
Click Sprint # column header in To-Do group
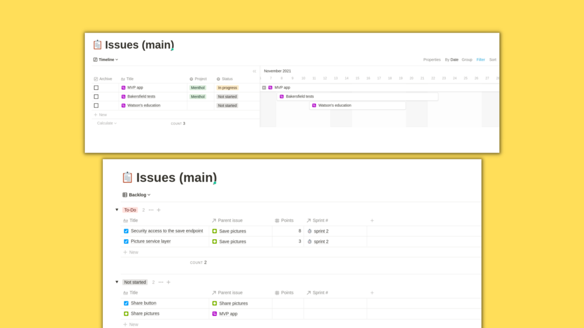point(317,221)
